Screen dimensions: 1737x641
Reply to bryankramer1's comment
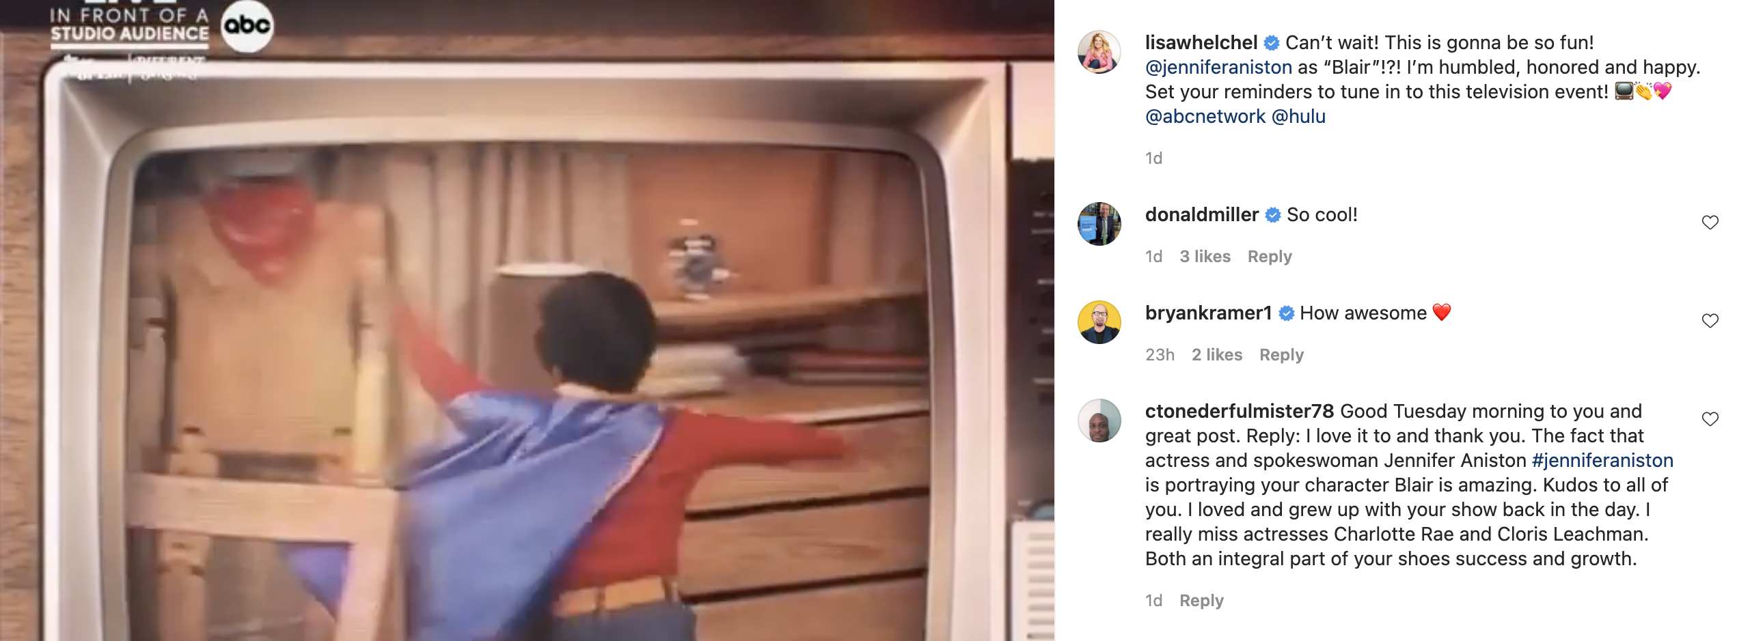coord(1281,355)
